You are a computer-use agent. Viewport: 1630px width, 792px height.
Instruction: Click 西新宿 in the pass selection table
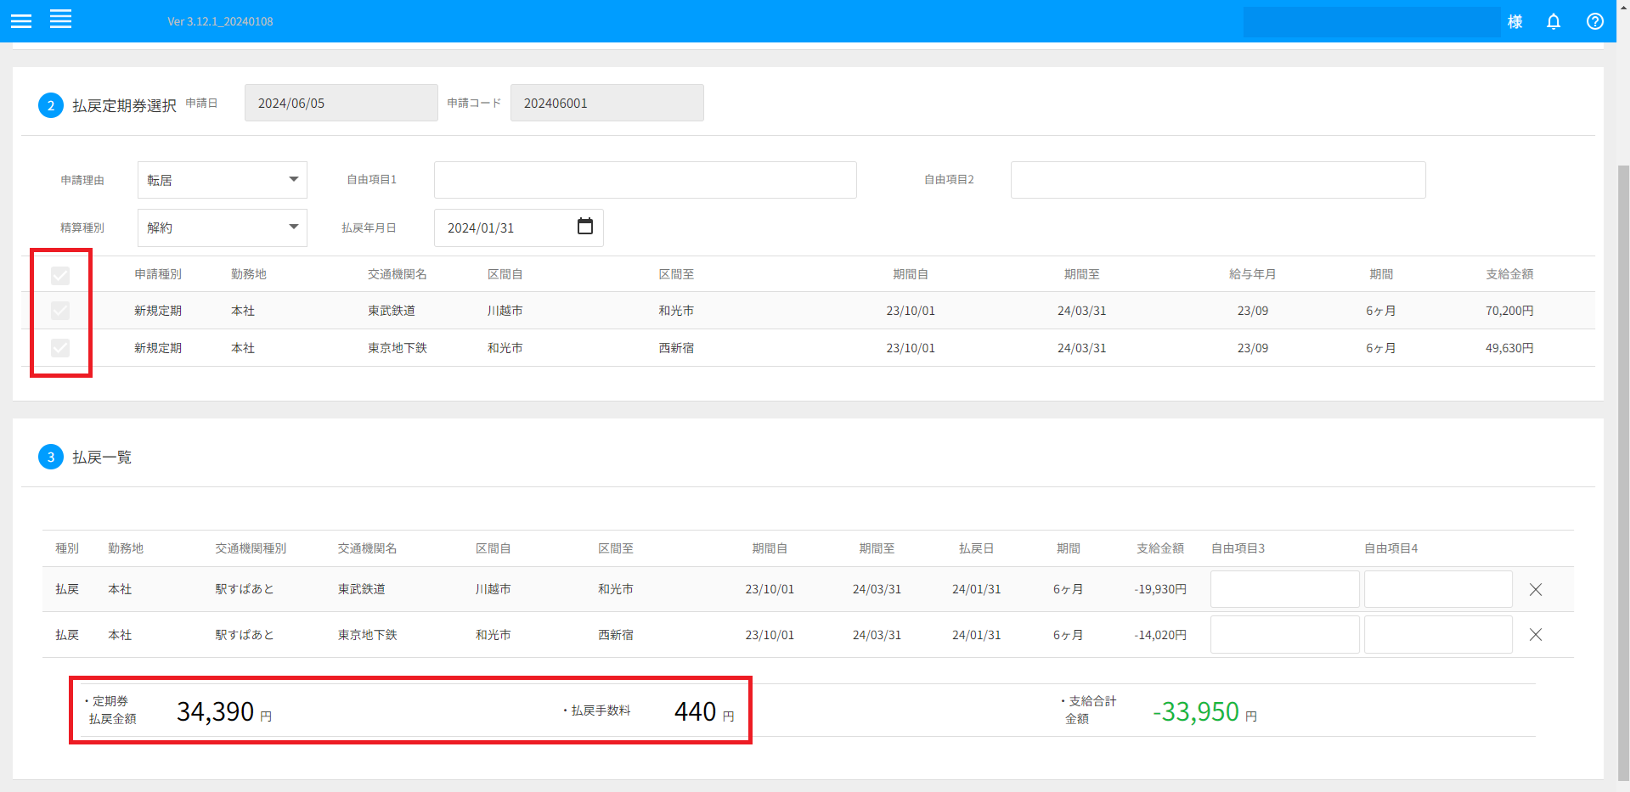pyautogui.click(x=676, y=348)
